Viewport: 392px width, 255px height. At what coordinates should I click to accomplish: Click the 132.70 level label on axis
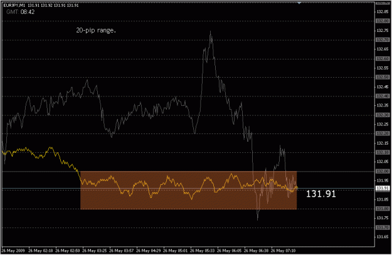point(383,39)
